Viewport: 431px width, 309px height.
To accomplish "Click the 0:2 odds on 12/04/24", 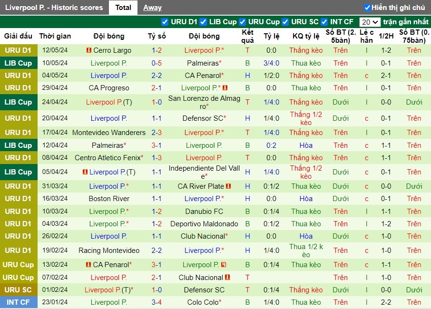I will [271, 145].
